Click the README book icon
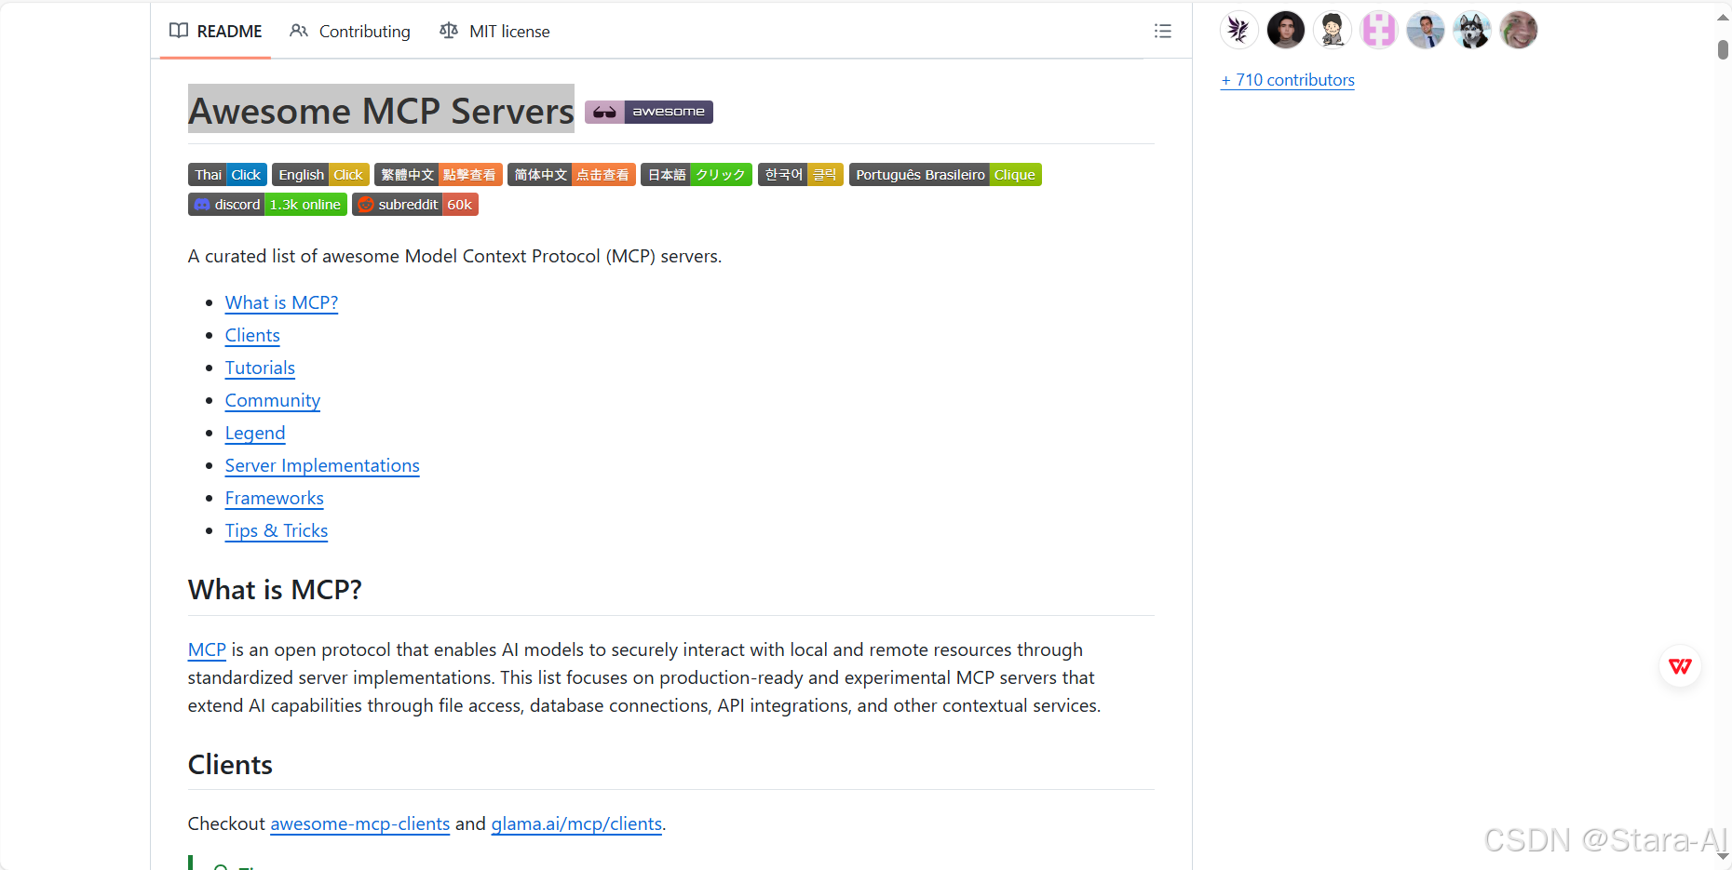Image resolution: width=1732 pixels, height=870 pixels. [179, 31]
